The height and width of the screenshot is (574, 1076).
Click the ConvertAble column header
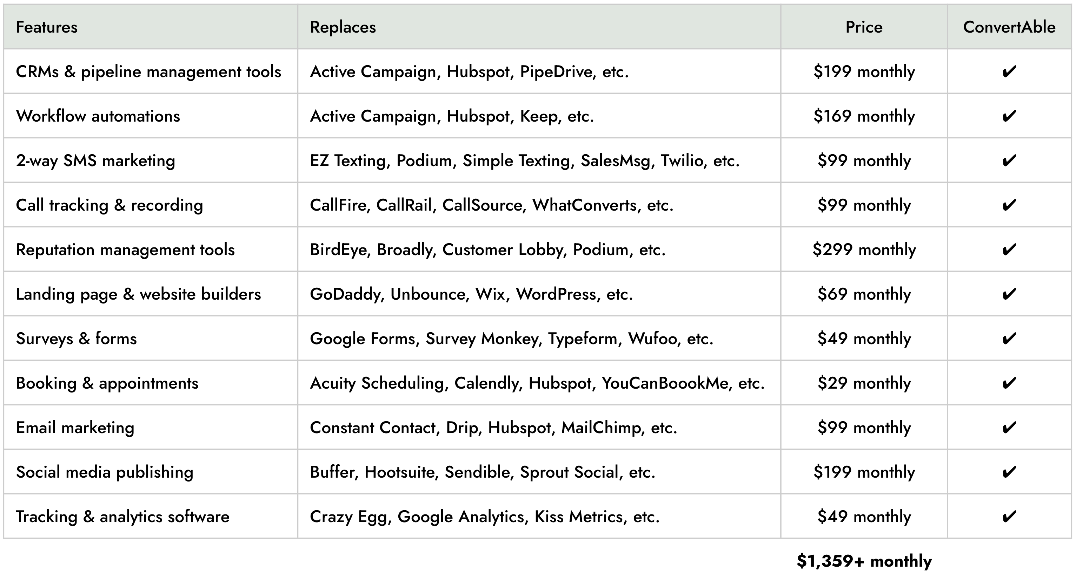click(1009, 27)
